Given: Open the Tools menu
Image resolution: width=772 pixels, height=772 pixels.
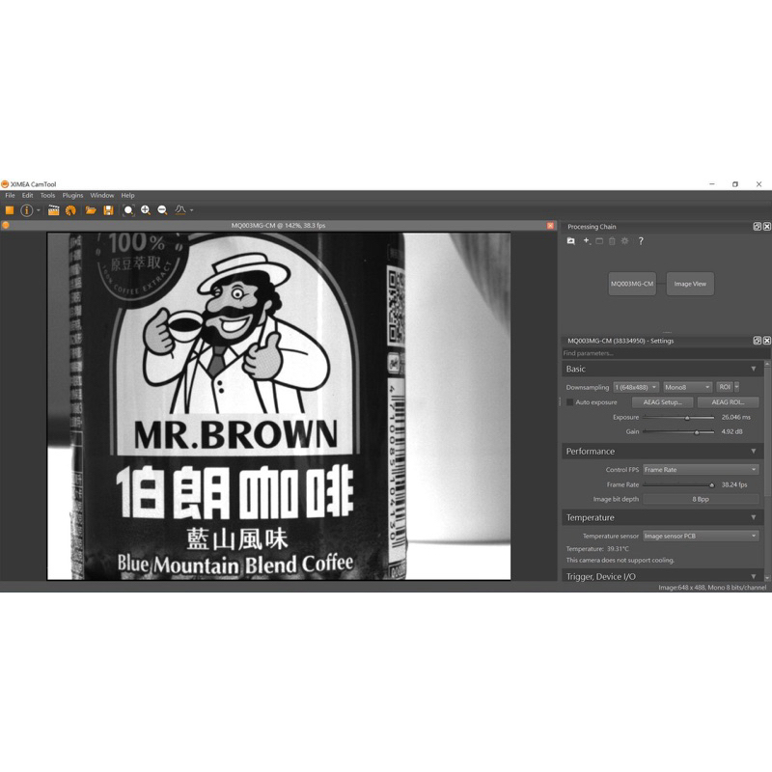Looking at the screenshot, I should click(47, 196).
